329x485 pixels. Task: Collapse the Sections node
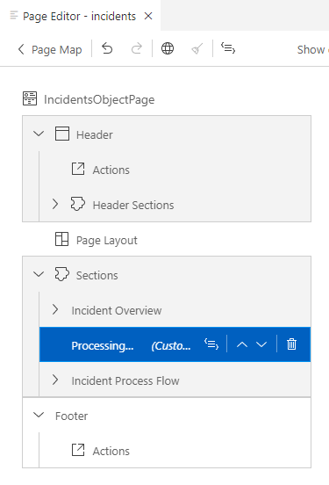[39, 274]
